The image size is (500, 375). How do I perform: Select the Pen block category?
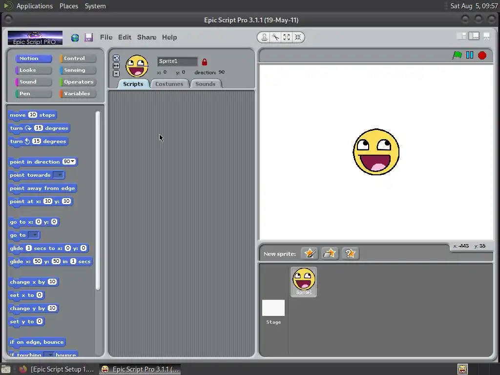pos(33,94)
